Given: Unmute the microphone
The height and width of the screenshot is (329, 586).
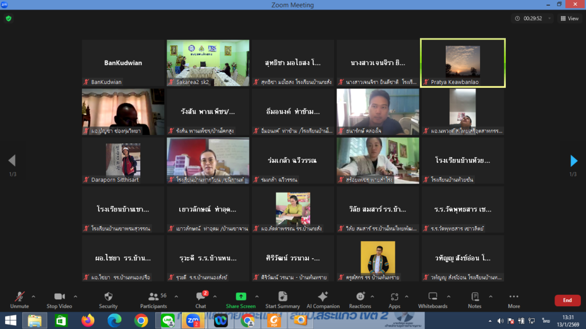Looking at the screenshot, I should [x=19, y=300].
